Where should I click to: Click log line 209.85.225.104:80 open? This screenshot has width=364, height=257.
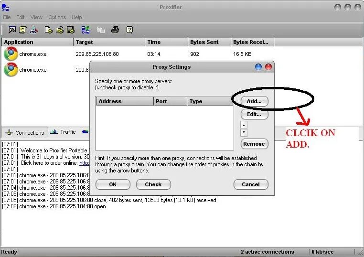point(54,206)
